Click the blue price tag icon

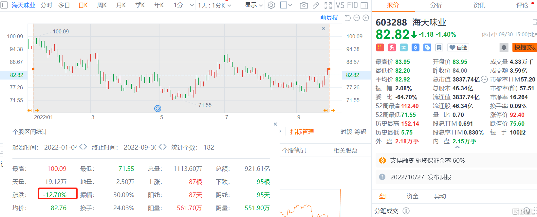427,47
